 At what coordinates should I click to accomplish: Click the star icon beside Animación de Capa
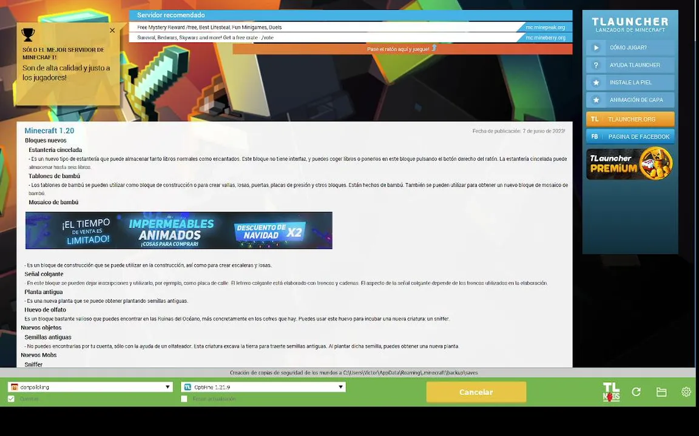[x=596, y=100]
